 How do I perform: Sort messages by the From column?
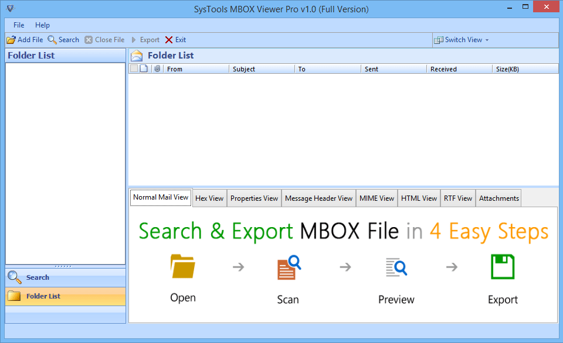(196, 69)
